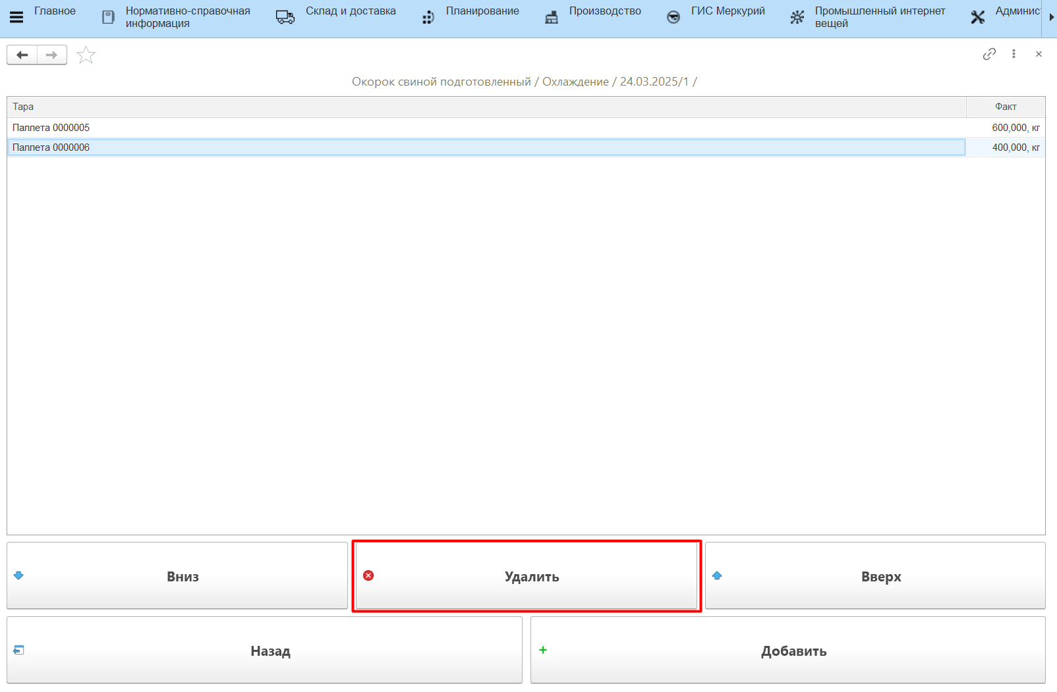
Task: Click the factory icon for Производство
Action: click(552, 17)
